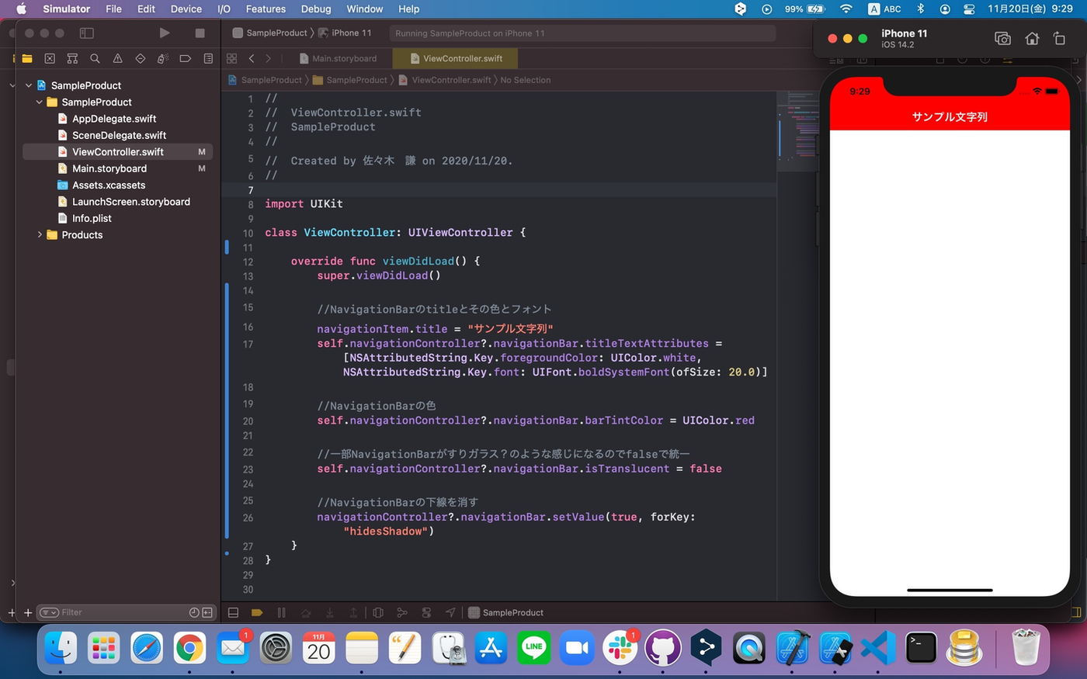This screenshot has width=1087, height=679.
Task: Toggle source-control status filter icon
Action: (207, 612)
